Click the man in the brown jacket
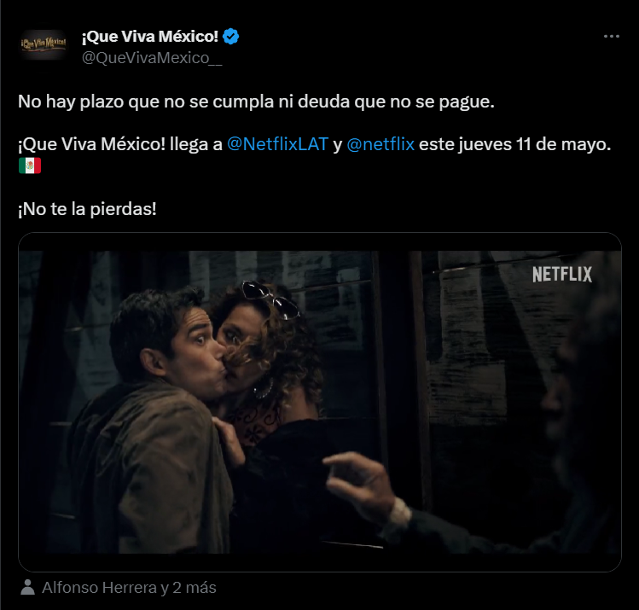 tap(151, 420)
